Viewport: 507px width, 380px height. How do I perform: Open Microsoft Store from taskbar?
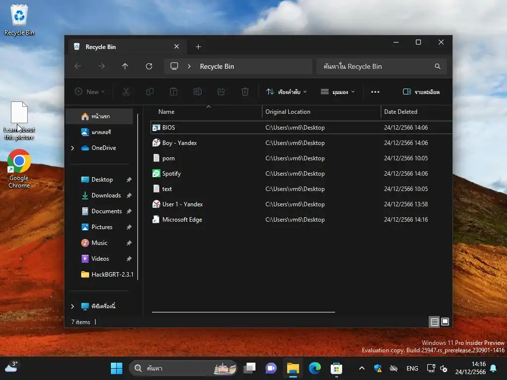[336, 368]
